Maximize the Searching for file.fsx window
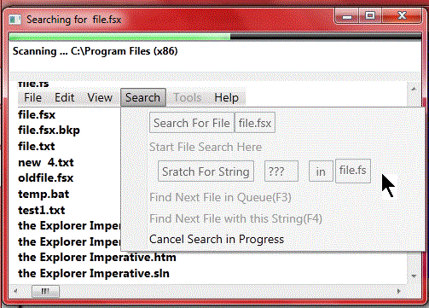 coord(370,16)
